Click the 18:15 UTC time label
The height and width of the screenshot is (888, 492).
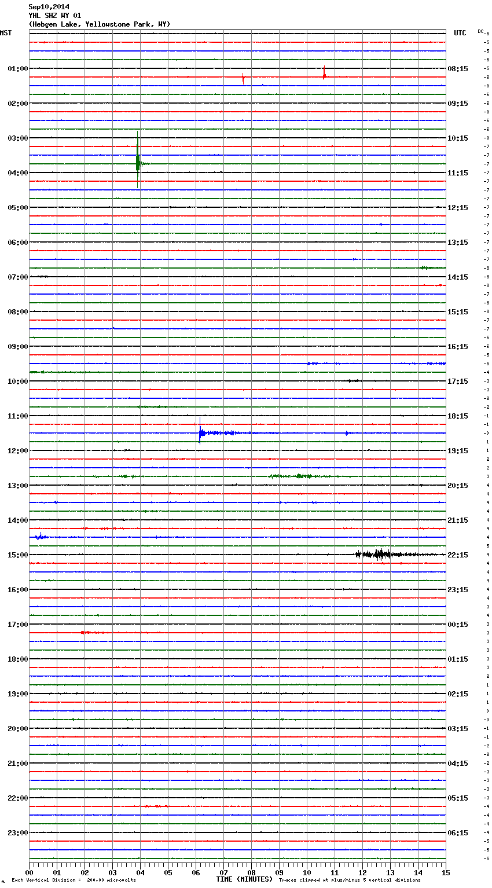(x=458, y=416)
